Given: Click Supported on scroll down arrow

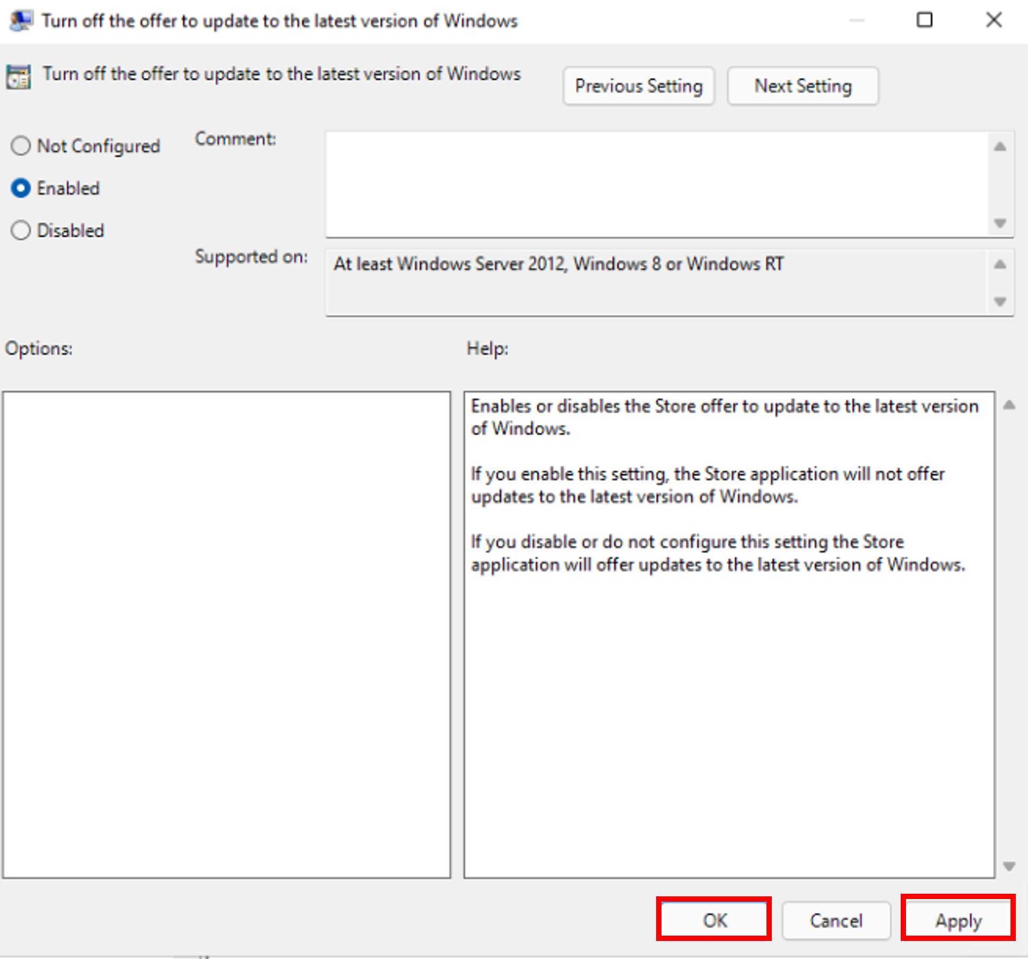Looking at the screenshot, I should [1000, 301].
